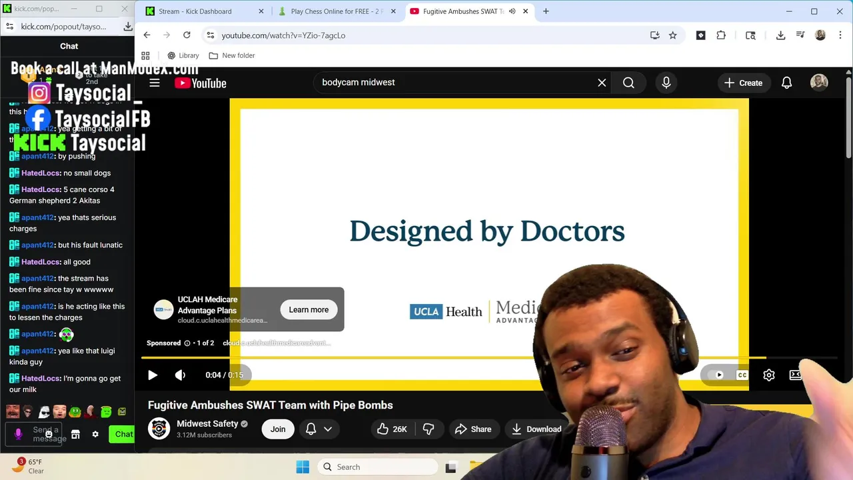Send message with green Chat button

tap(122, 434)
